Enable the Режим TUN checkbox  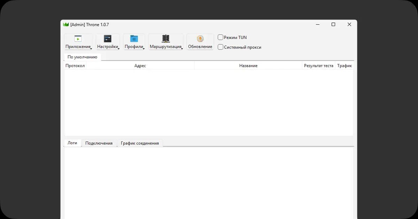pyautogui.click(x=220, y=37)
